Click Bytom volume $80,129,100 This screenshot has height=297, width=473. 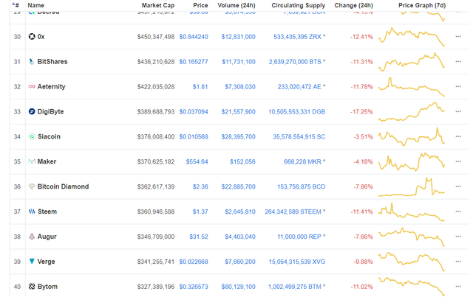(238, 287)
